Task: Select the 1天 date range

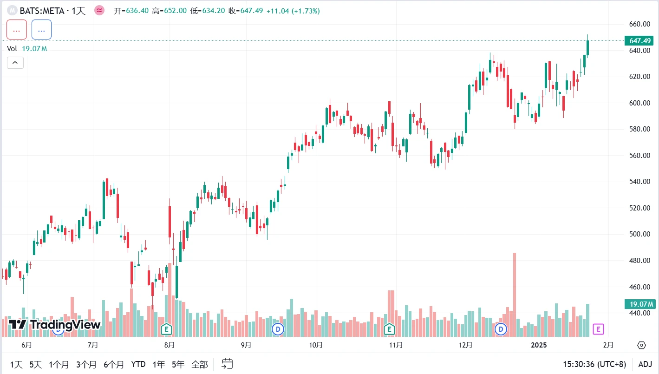Action: tap(16, 364)
